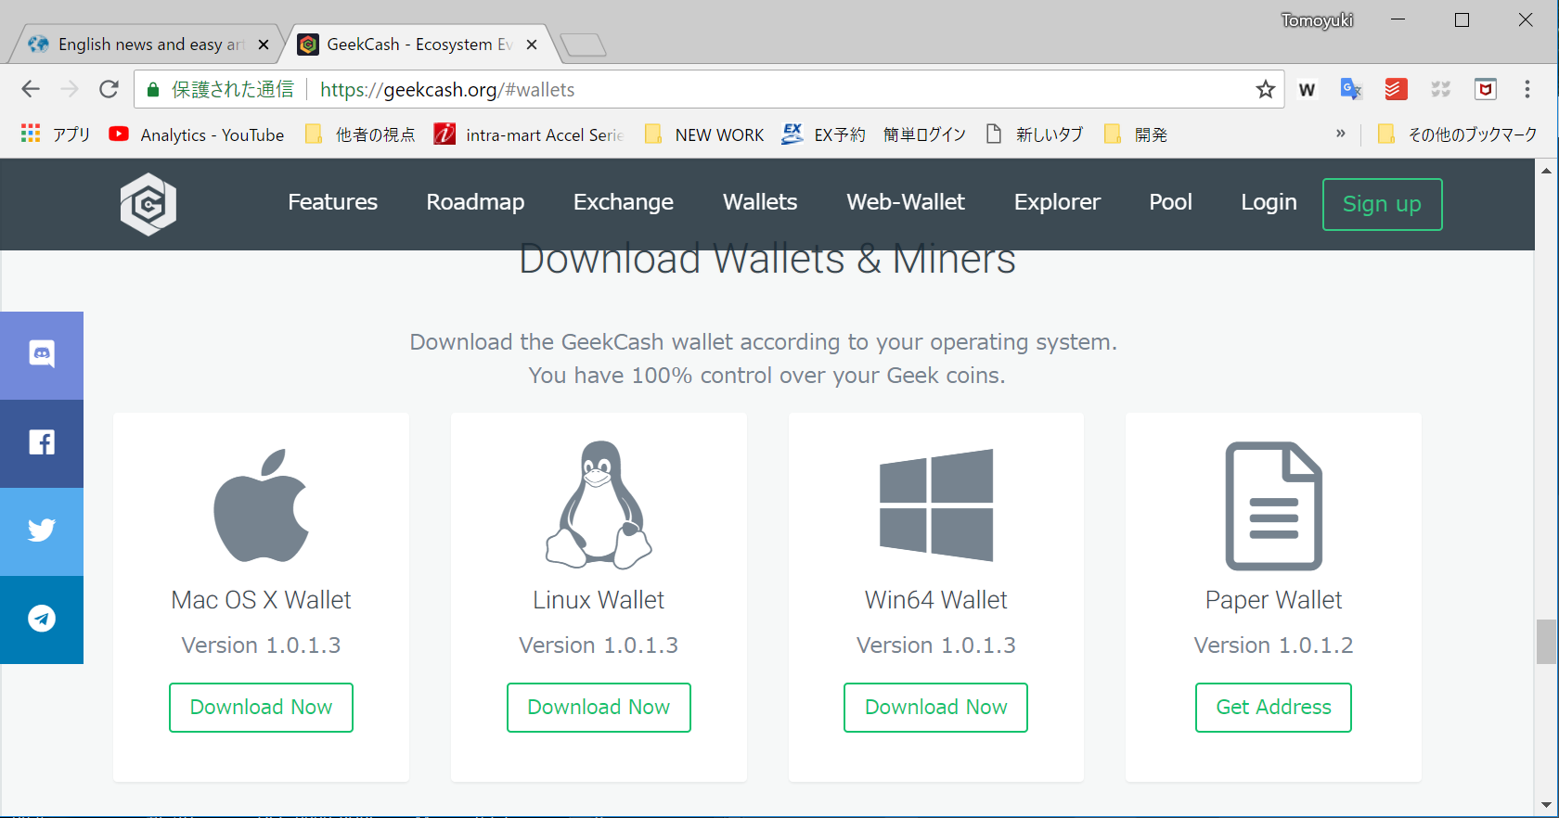Image resolution: width=1559 pixels, height=818 pixels.
Task: Download the Mac OS X Wallet
Action: (x=261, y=708)
